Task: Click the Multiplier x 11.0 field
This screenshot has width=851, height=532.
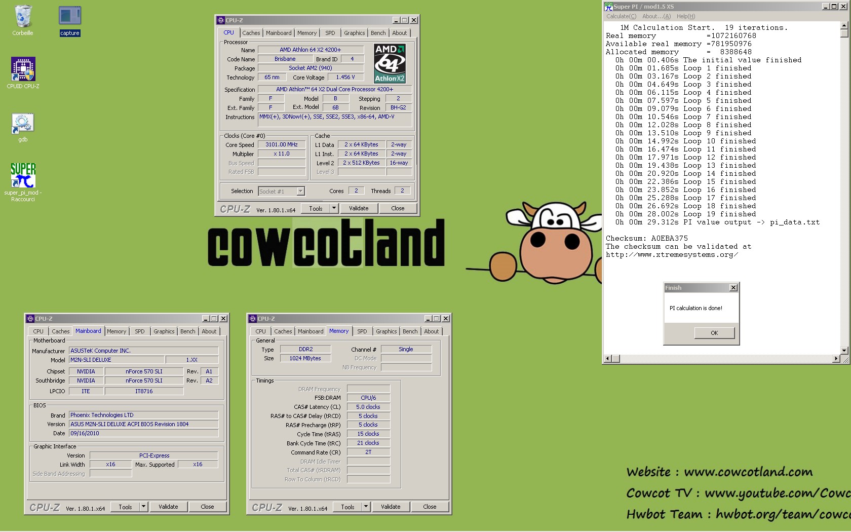Action: 282,154
